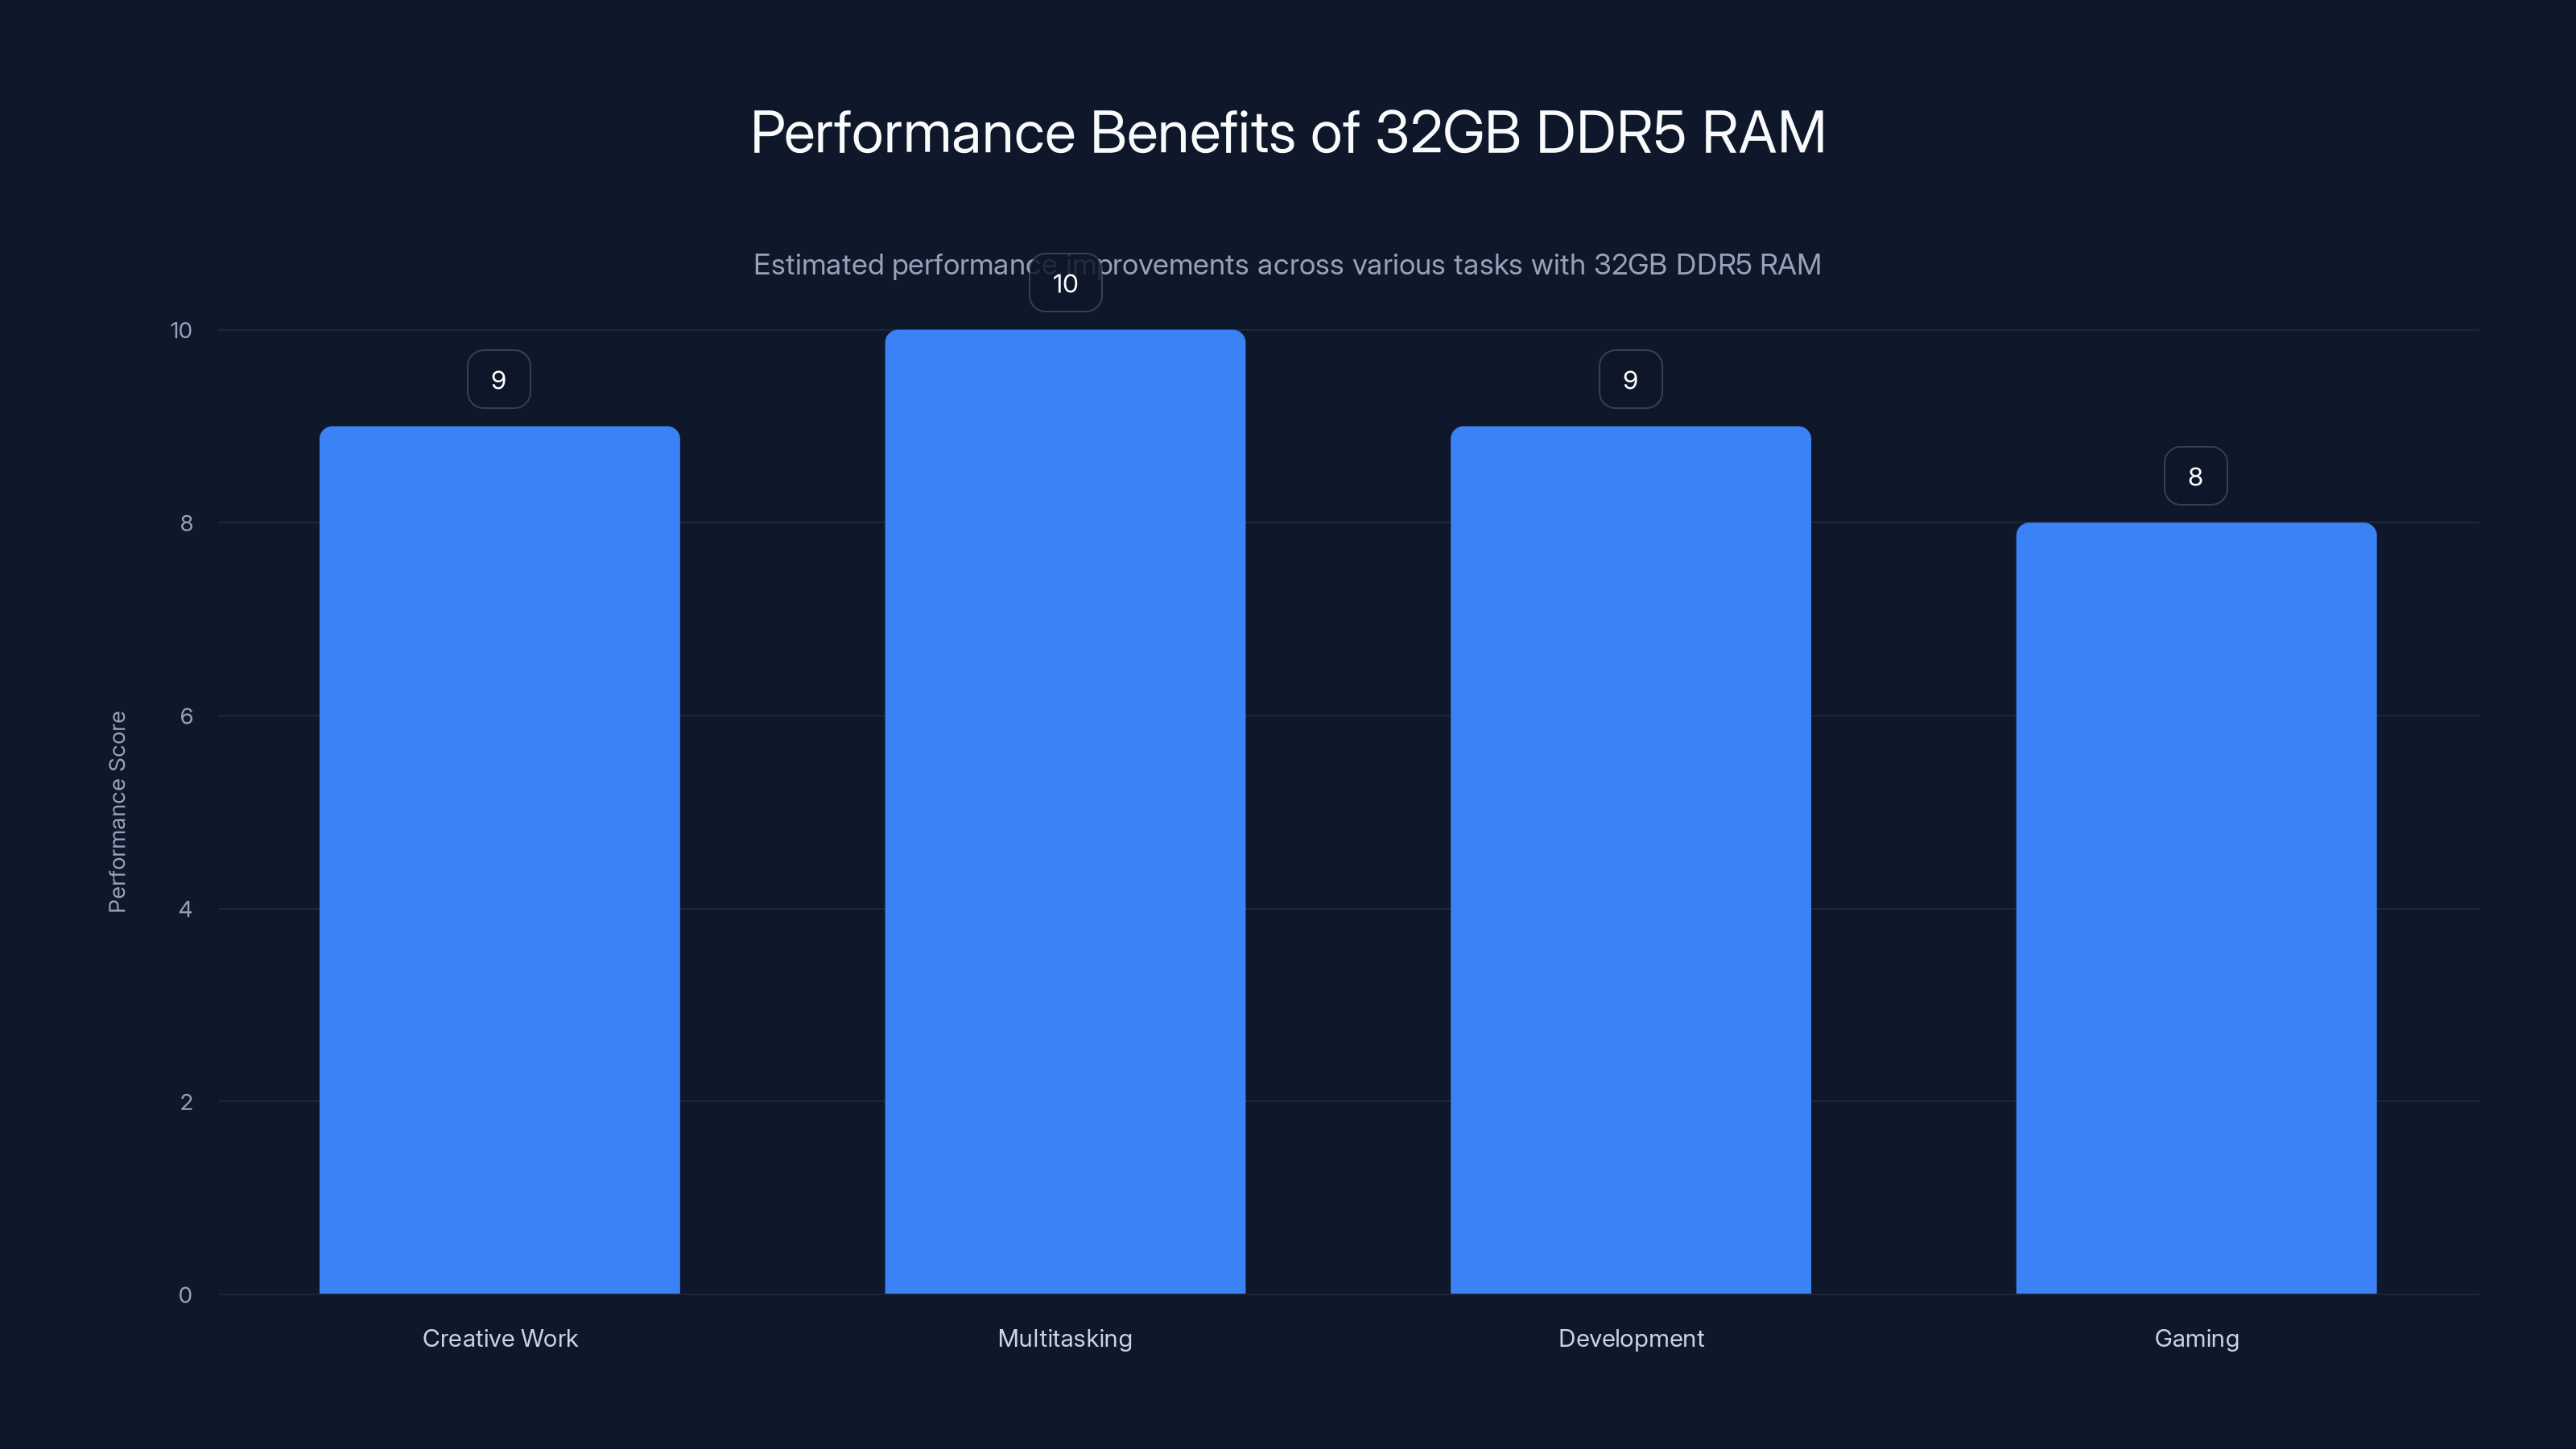This screenshot has height=1449, width=2576.
Task: Click the chart title text
Action: click(x=1288, y=131)
